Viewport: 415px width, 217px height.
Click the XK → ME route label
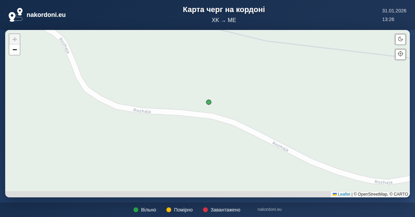(224, 20)
